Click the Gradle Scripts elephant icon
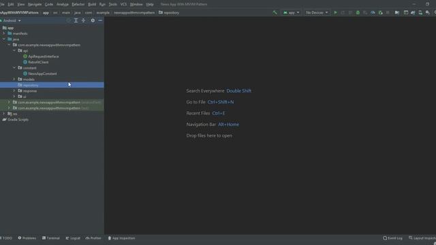436x245 pixels. click(5, 120)
